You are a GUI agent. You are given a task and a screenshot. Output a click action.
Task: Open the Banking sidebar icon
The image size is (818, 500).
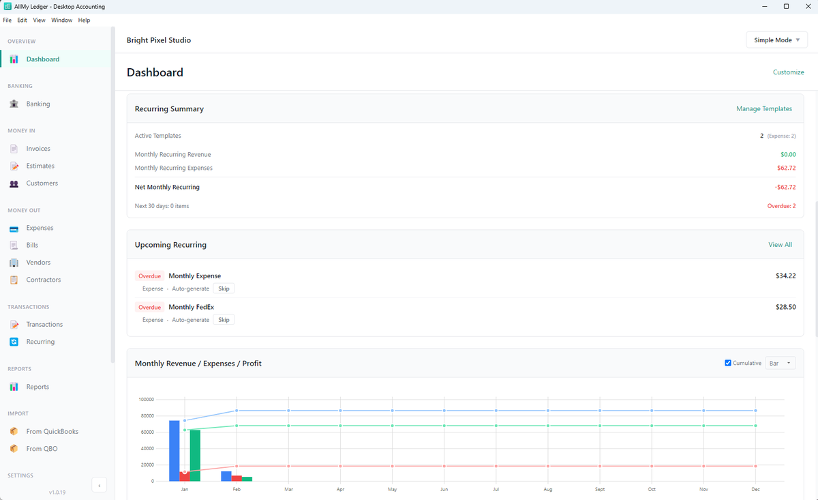click(x=14, y=104)
